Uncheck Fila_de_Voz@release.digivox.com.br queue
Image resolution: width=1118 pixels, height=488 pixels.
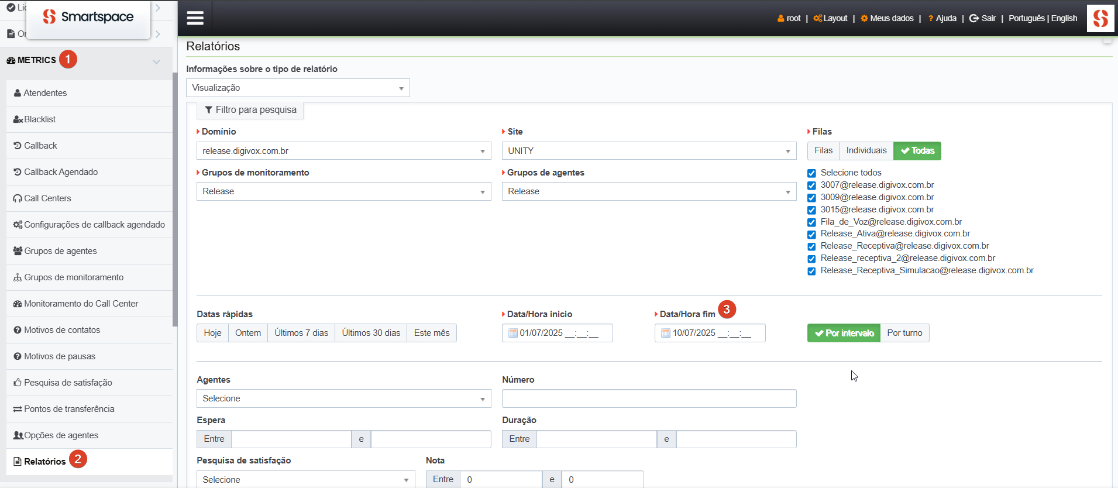(x=811, y=222)
